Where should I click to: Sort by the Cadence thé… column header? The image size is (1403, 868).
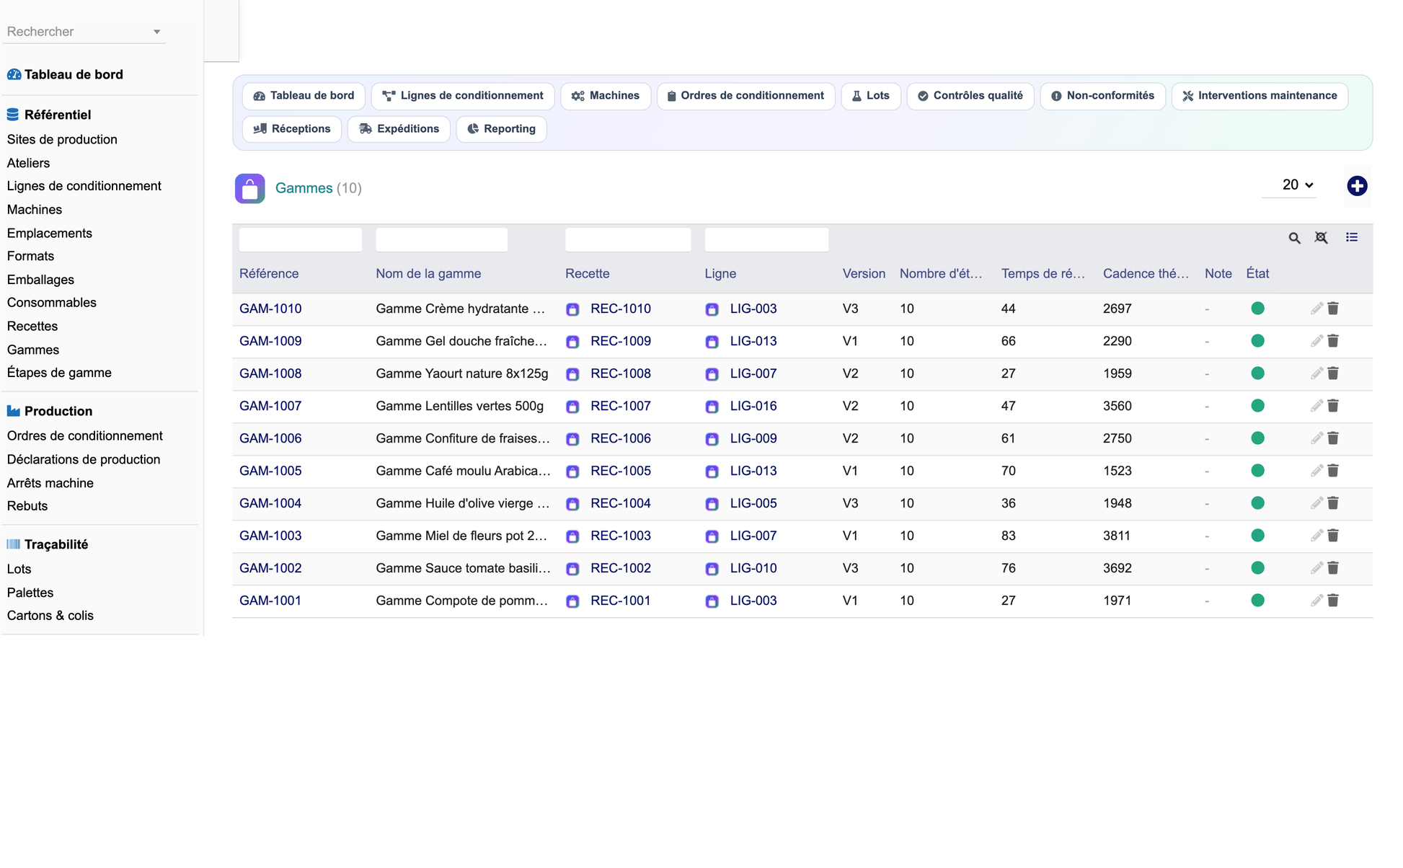coord(1146,274)
